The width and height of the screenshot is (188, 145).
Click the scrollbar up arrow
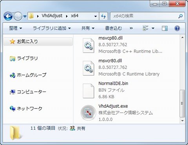click(x=183, y=38)
